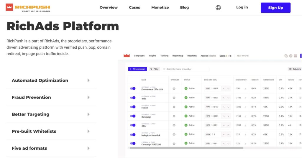Open Monetize in top navigation

click(160, 7)
